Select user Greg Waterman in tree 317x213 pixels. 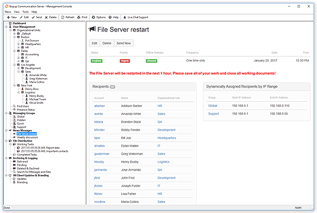pyautogui.click(x=38, y=79)
